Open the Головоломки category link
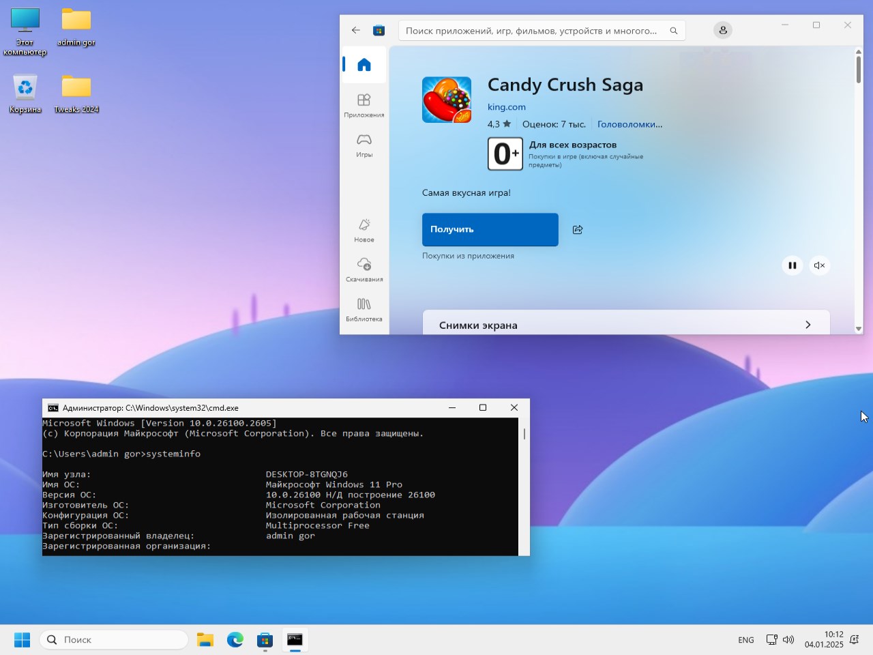873x655 pixels. (629, 124)
